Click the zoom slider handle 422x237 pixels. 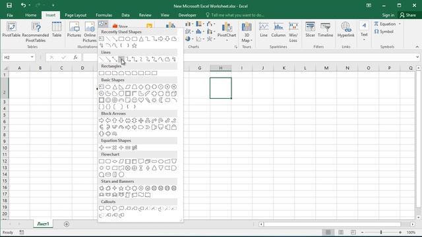381,232
